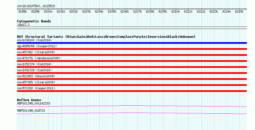Select the 6210k ruler position
The image size is (255, 130).
[176, 12]
